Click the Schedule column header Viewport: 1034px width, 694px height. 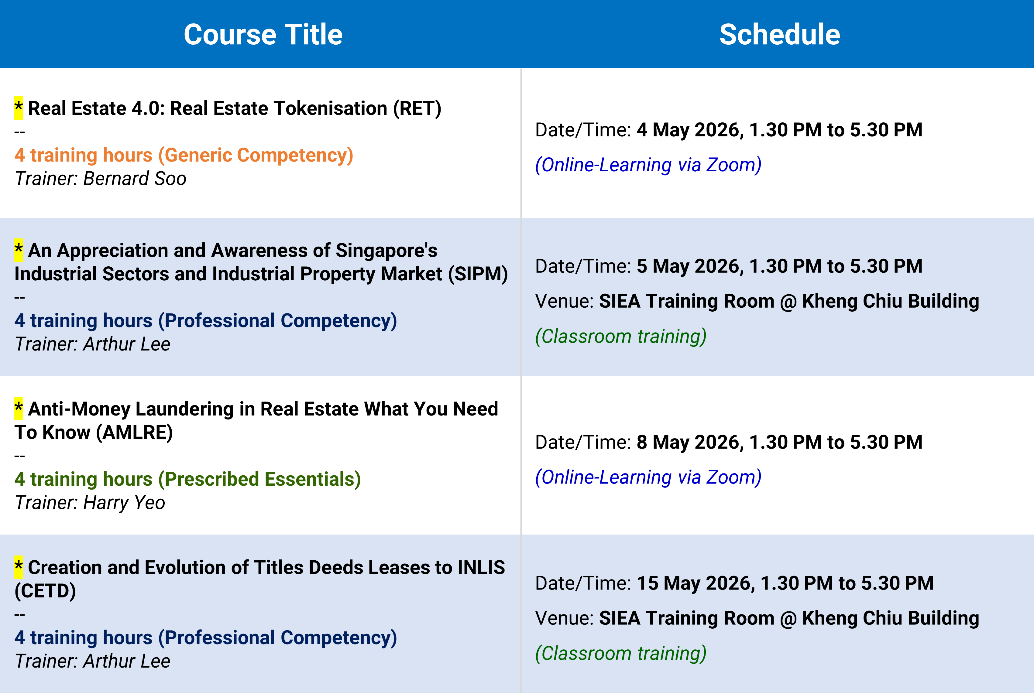pyautogui.click(x=779, y=35)
